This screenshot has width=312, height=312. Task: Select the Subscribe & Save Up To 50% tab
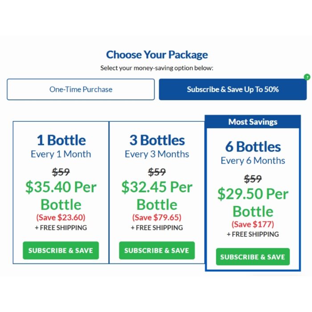pyautogui.click(x=233, y=89)
